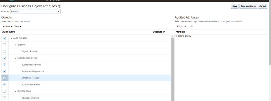Viewport: 271px width, 101px height.
Task: Uncheck audit for Potential Life Events
Action: click(x=4, y=85)
